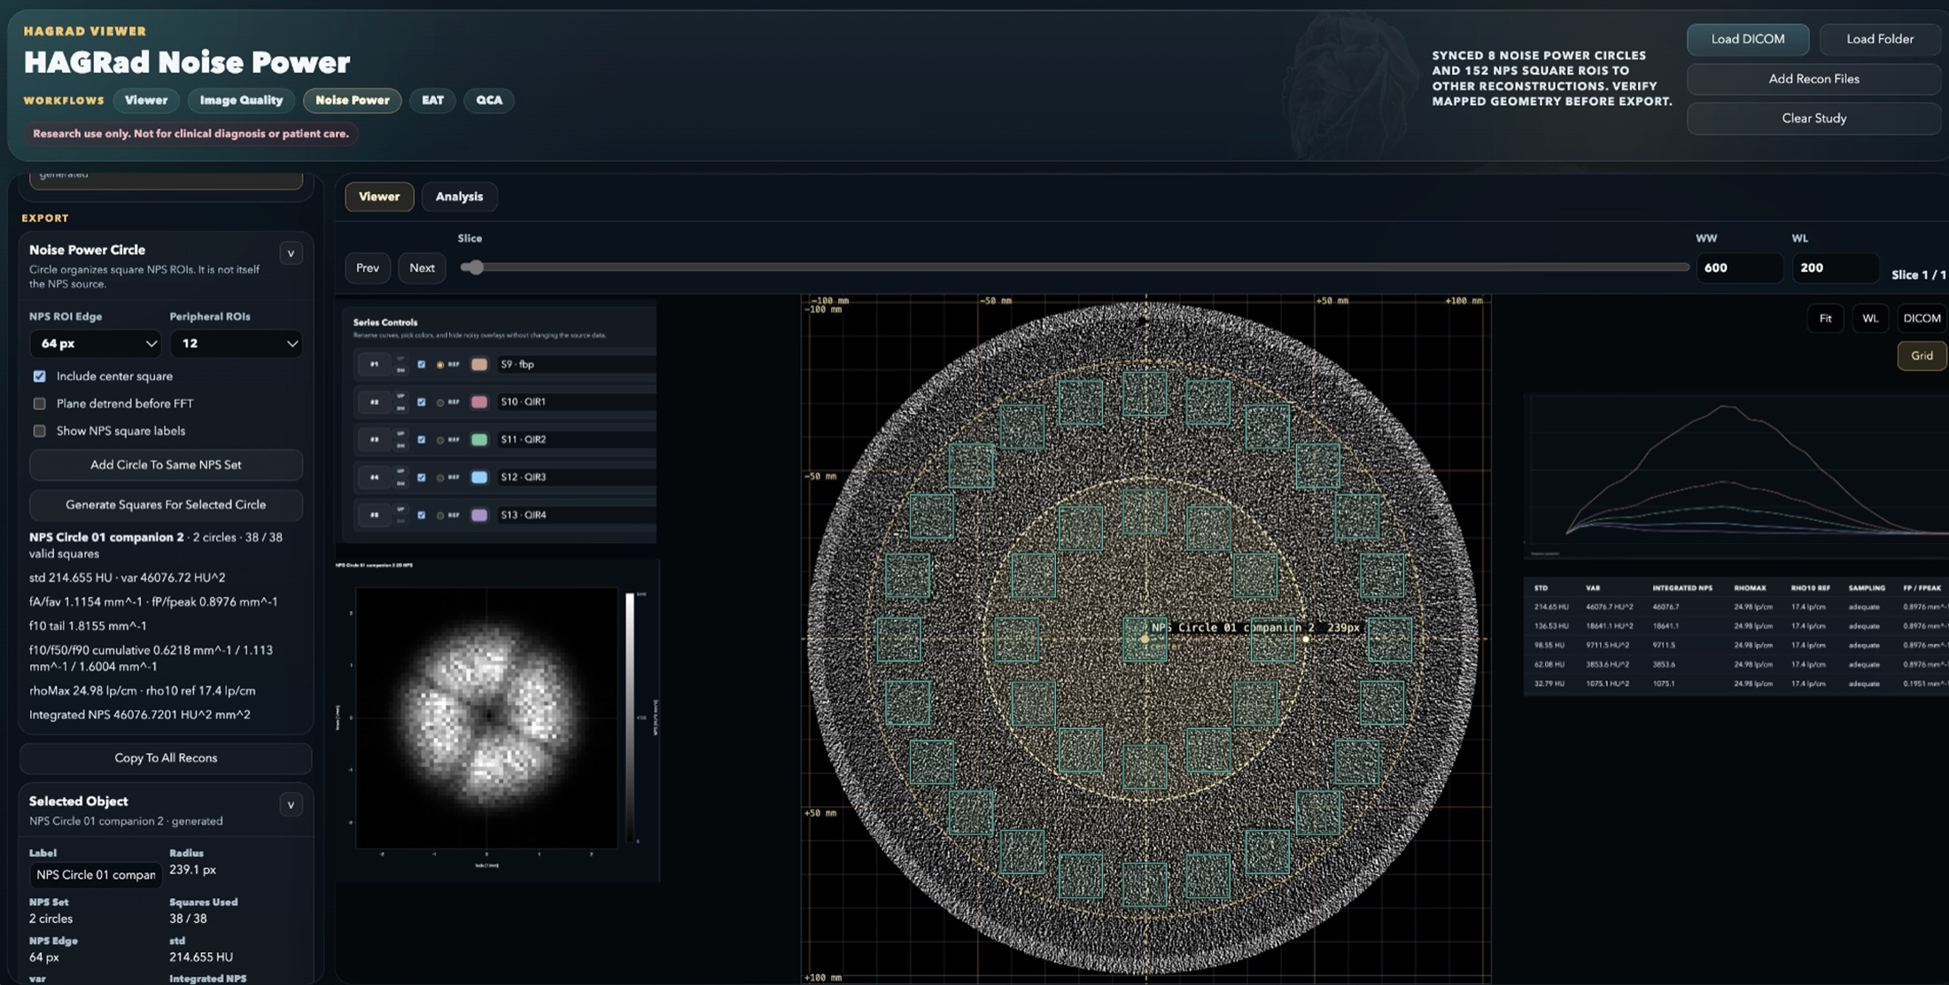This screenshot has height=985, width=1949.
Task: Go to the previous slice with Prev
Action: coord(368,268)
